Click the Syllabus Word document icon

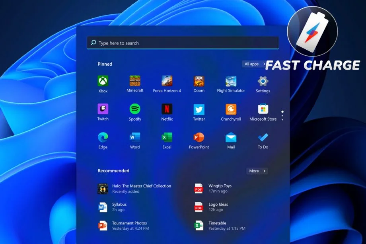pyautogui.click(x=103, y=207)
